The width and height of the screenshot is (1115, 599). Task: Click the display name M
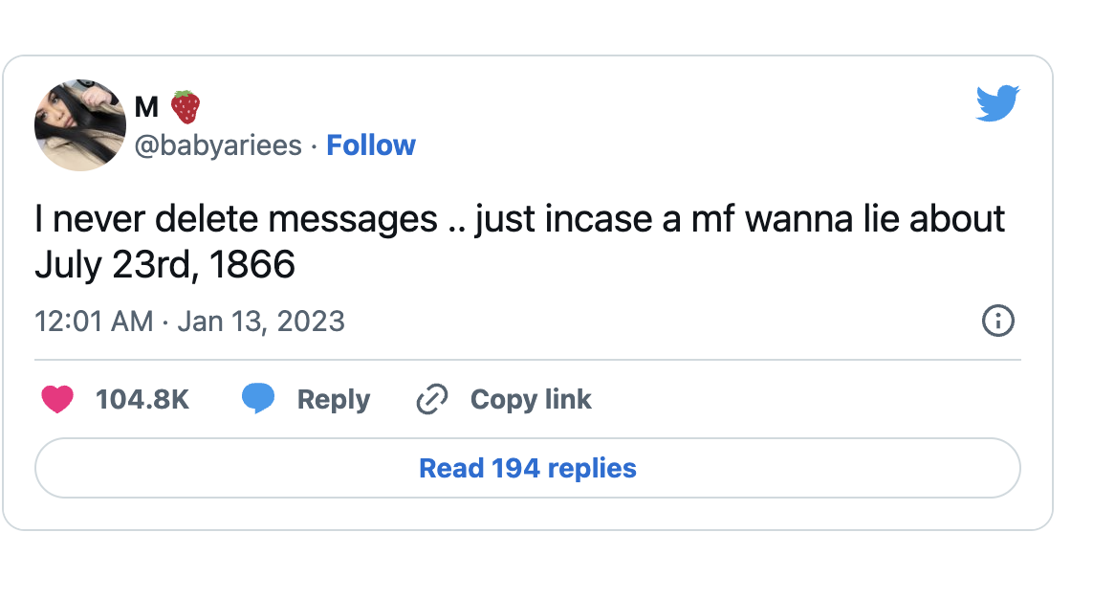(147, 106)
